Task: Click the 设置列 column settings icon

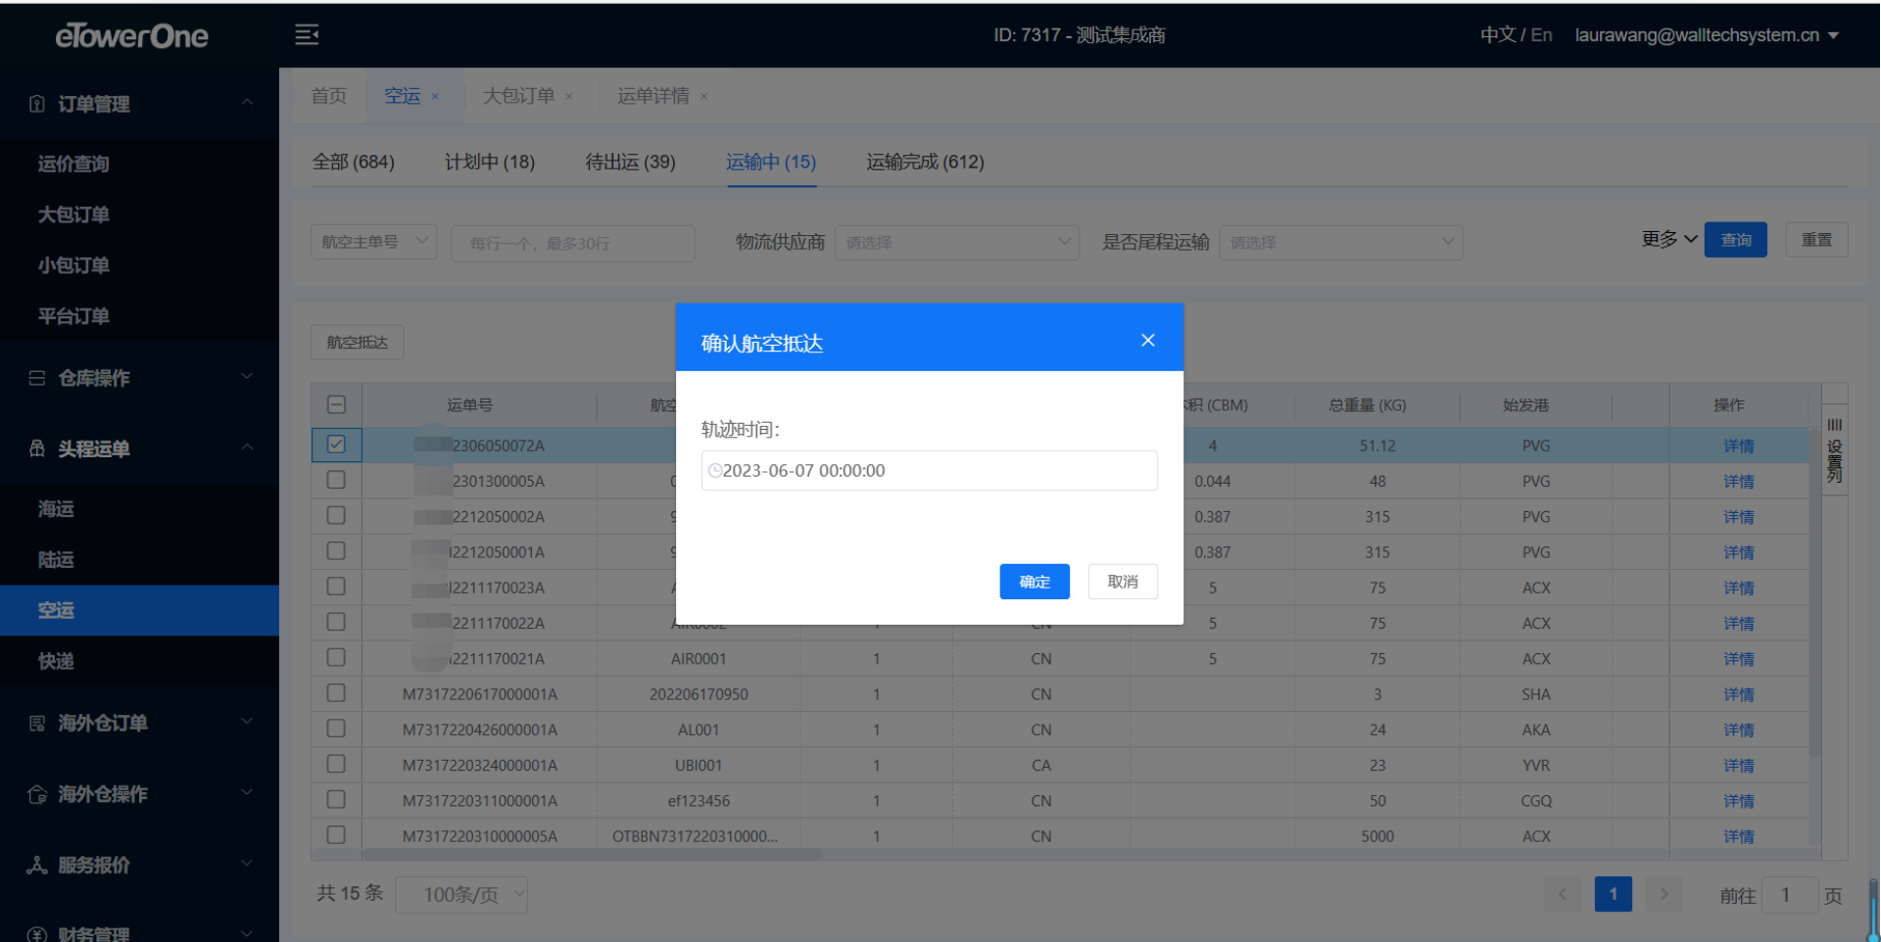Action: (1834, 449)
